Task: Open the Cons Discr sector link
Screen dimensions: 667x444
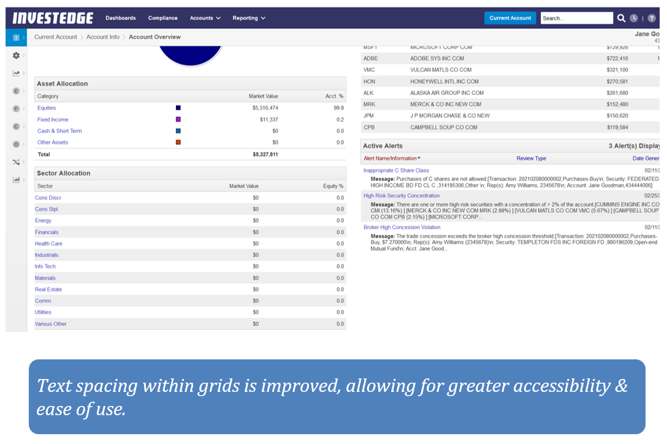Action: (48, 198)
